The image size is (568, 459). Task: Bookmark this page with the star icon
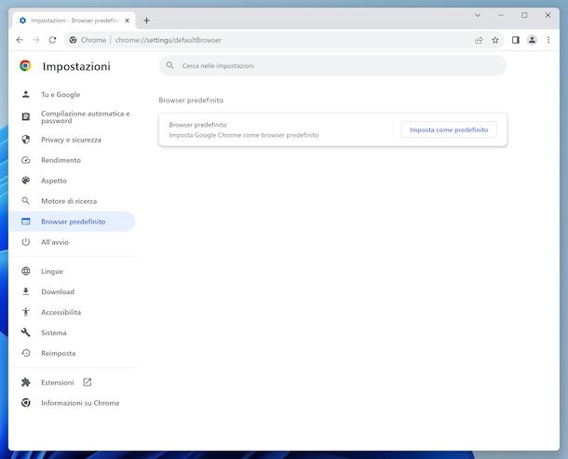pos(495,40)
